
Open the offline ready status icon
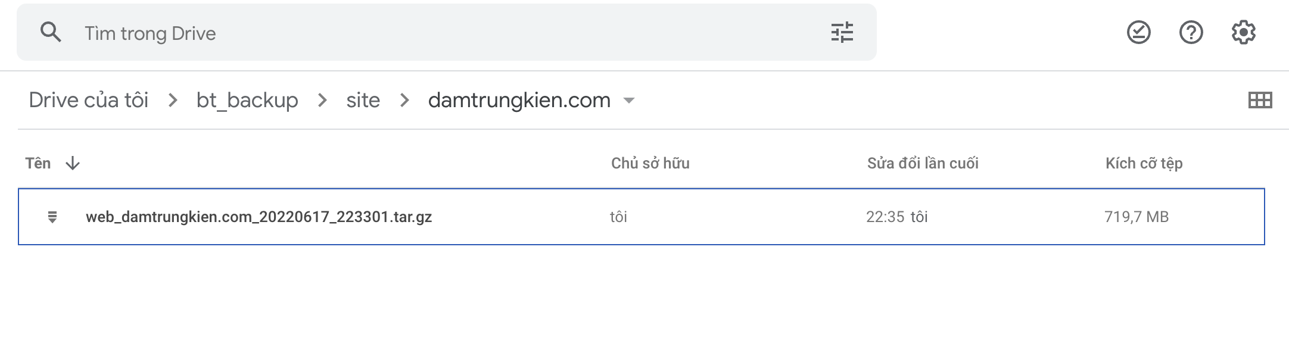tap(1138, 32)
